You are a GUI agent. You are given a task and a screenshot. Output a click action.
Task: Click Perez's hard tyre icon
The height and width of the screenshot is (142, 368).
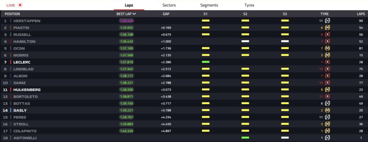tap(327, 117)
